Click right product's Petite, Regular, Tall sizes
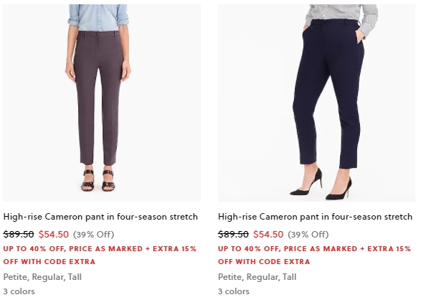Viewport: 421px width, 300px height. click(x=257, y=277)
